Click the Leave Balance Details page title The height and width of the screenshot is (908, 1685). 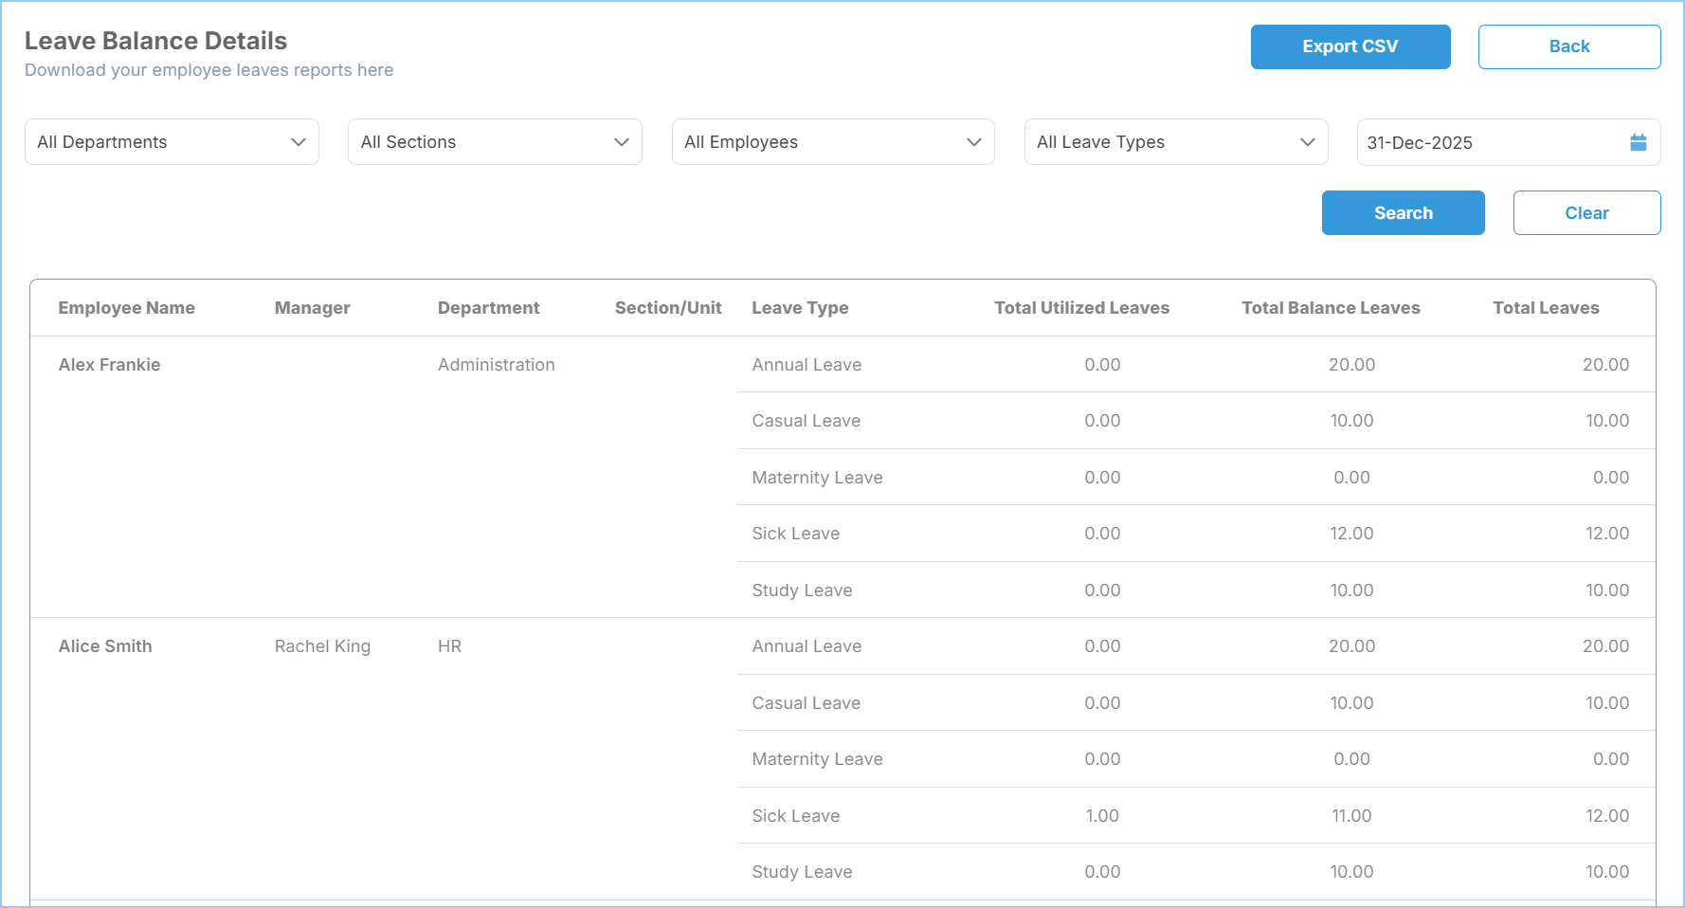coord(155,41)
